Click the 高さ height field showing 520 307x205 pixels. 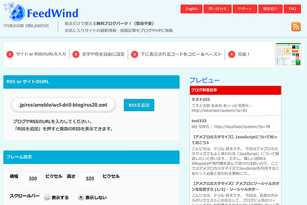90,178
